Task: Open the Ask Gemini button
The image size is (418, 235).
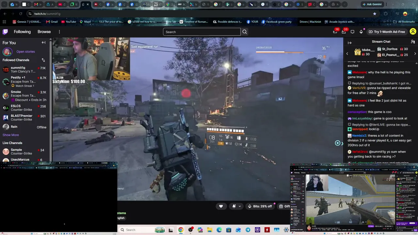Action: (372, 4)
